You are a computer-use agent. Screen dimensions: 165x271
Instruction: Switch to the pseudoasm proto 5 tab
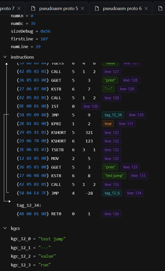pyautogui.click(x=58, y=8)
